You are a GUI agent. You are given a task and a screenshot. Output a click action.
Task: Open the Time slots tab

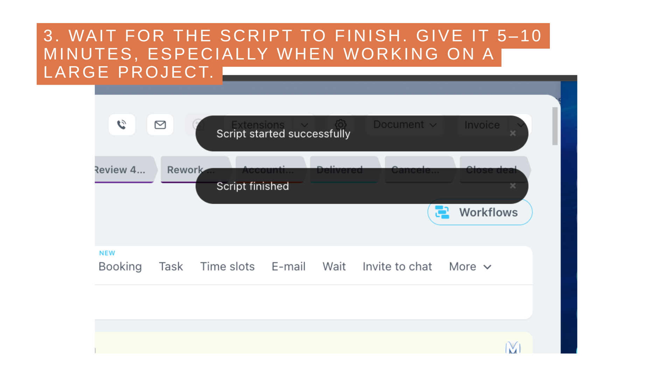pyautogui.click(x=227, y=267)
